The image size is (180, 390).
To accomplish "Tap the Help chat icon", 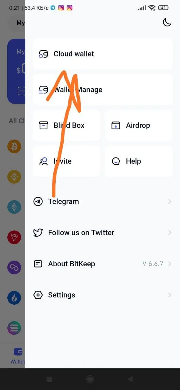I will pos(116,161).
